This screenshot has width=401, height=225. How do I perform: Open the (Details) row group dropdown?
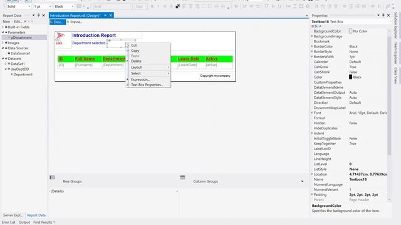[x=177, y=191]
